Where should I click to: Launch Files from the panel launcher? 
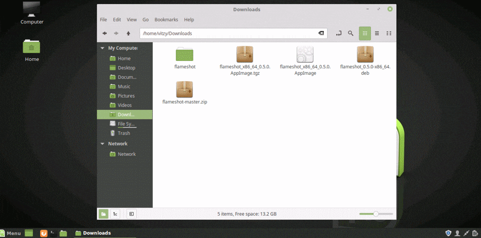pos(63,233)
